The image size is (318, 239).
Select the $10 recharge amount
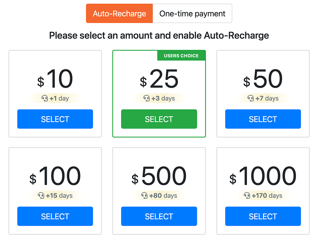point(55,119)
